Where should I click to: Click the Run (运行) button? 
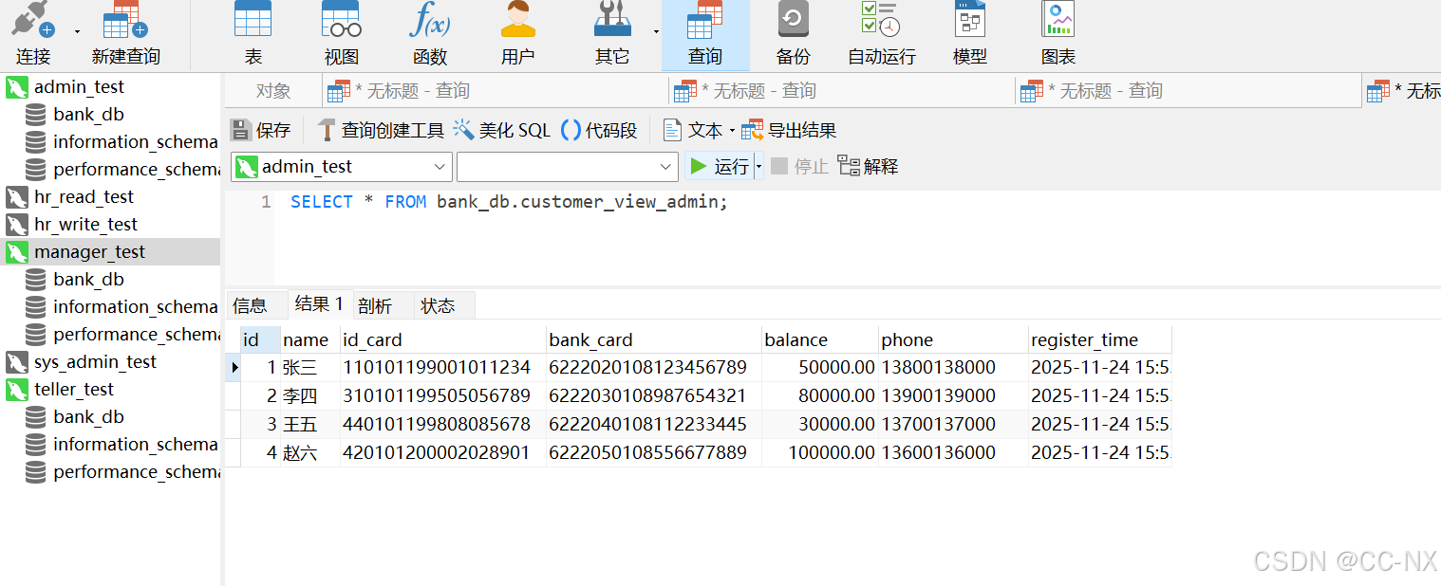[x=720, y=167]
